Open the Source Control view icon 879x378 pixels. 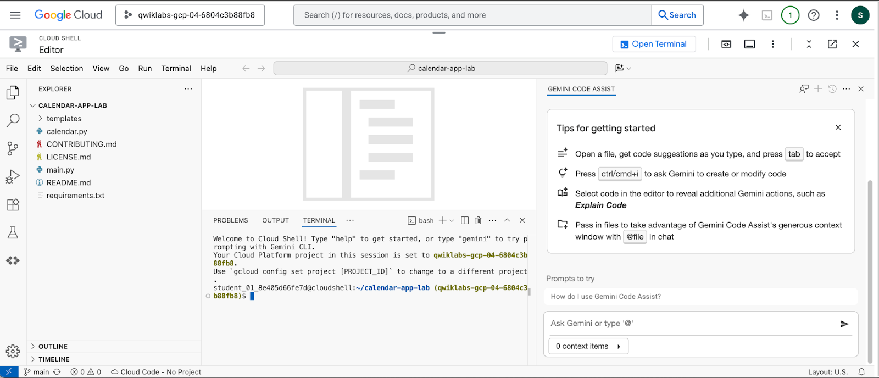point(13,148)
